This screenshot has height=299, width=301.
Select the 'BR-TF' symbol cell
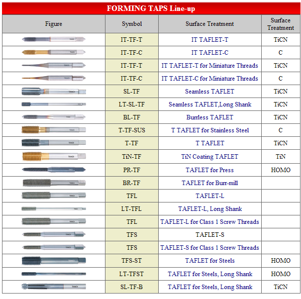tap(132, 183)
